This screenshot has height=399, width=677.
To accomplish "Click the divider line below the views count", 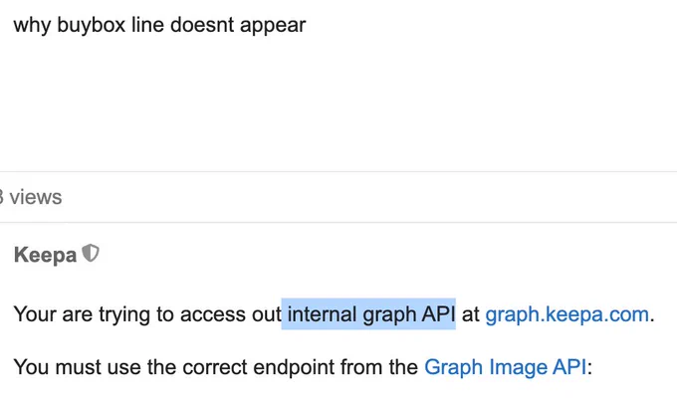I will pyautogui.click(x=338, y=223).
